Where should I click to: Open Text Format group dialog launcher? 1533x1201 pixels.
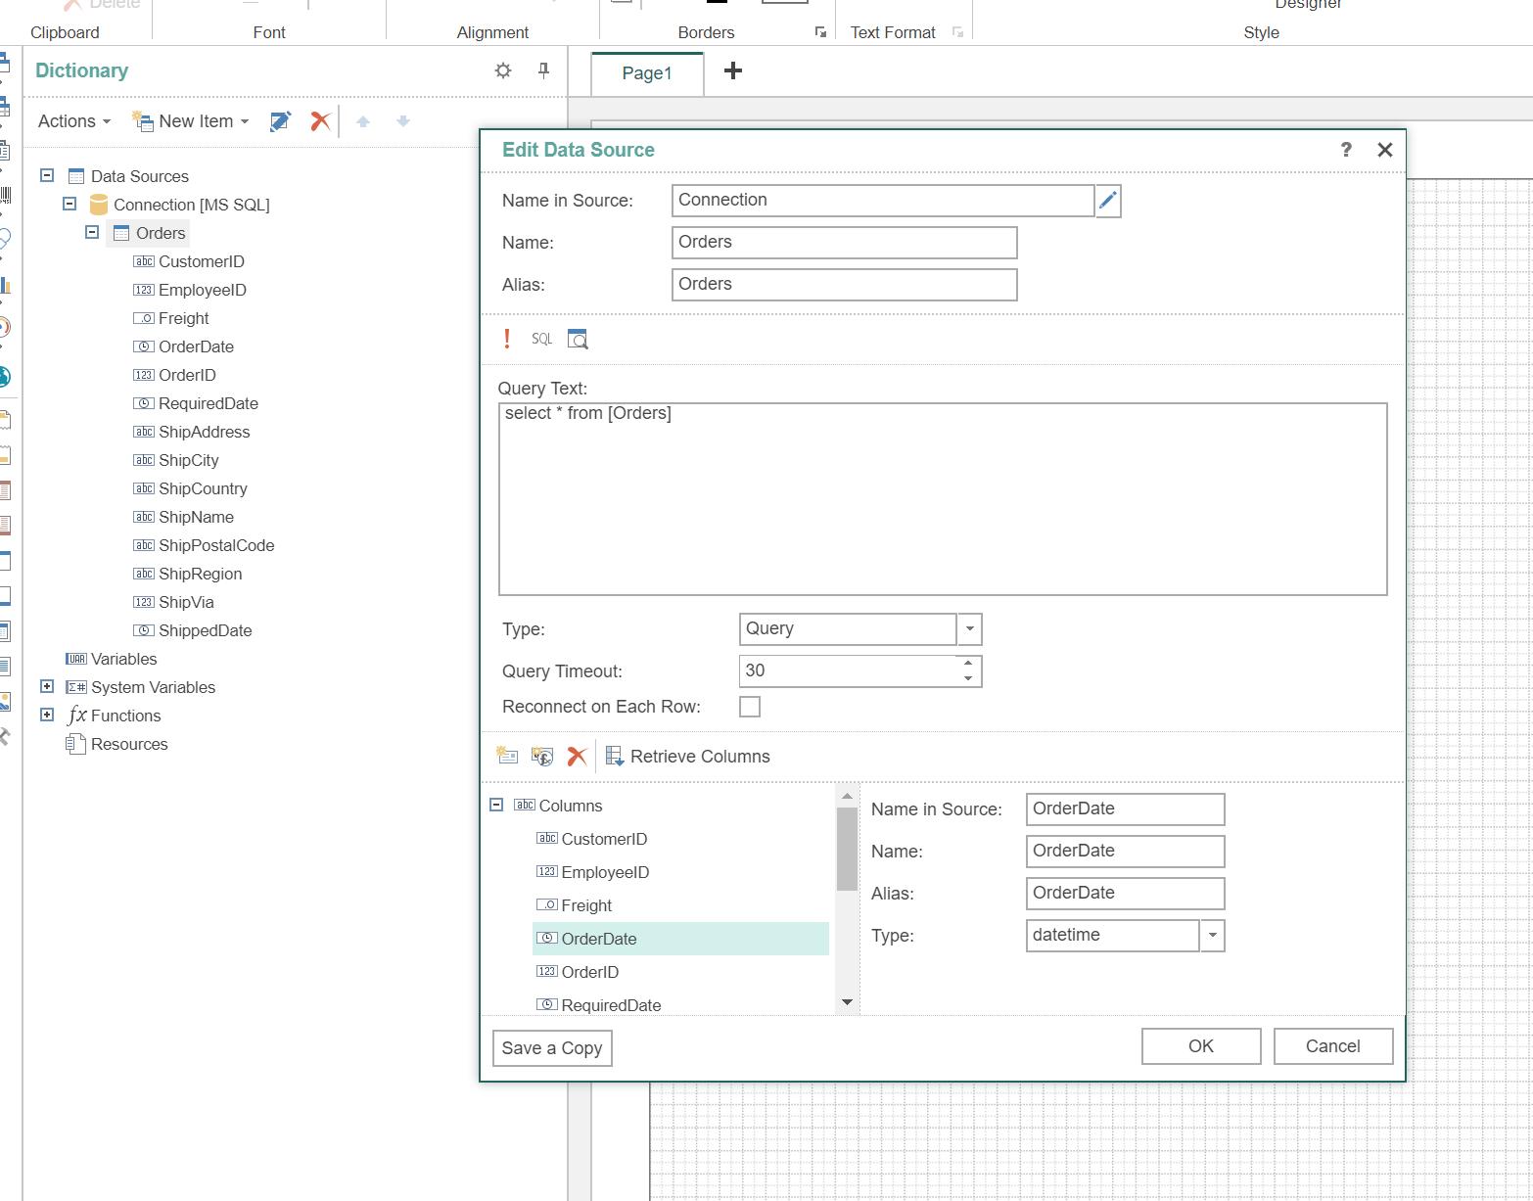(957, 32)
